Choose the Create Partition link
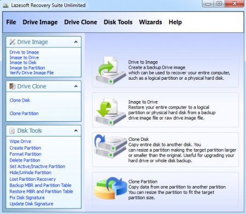The height and width of the screenshot is (214, 246). [25, 148]
